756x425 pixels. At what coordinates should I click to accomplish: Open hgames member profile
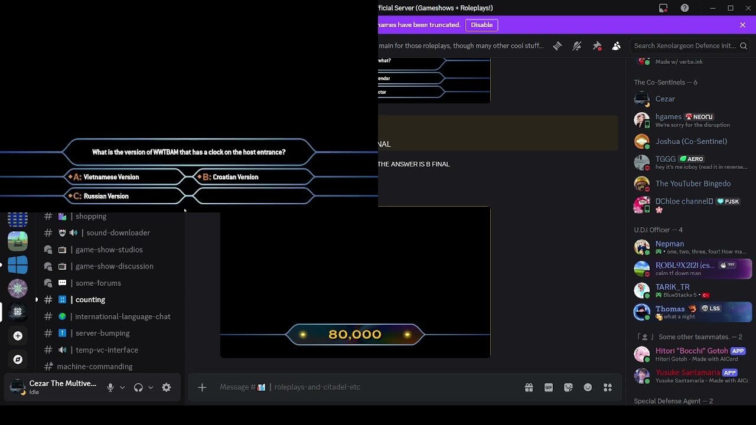point(690,120)
